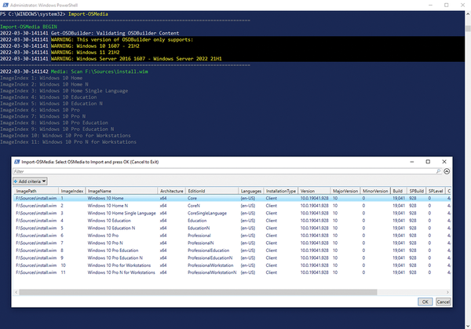Sort by ImageName column header
Image resolution: width=471 pixels, height=329 pixels.
122,191
